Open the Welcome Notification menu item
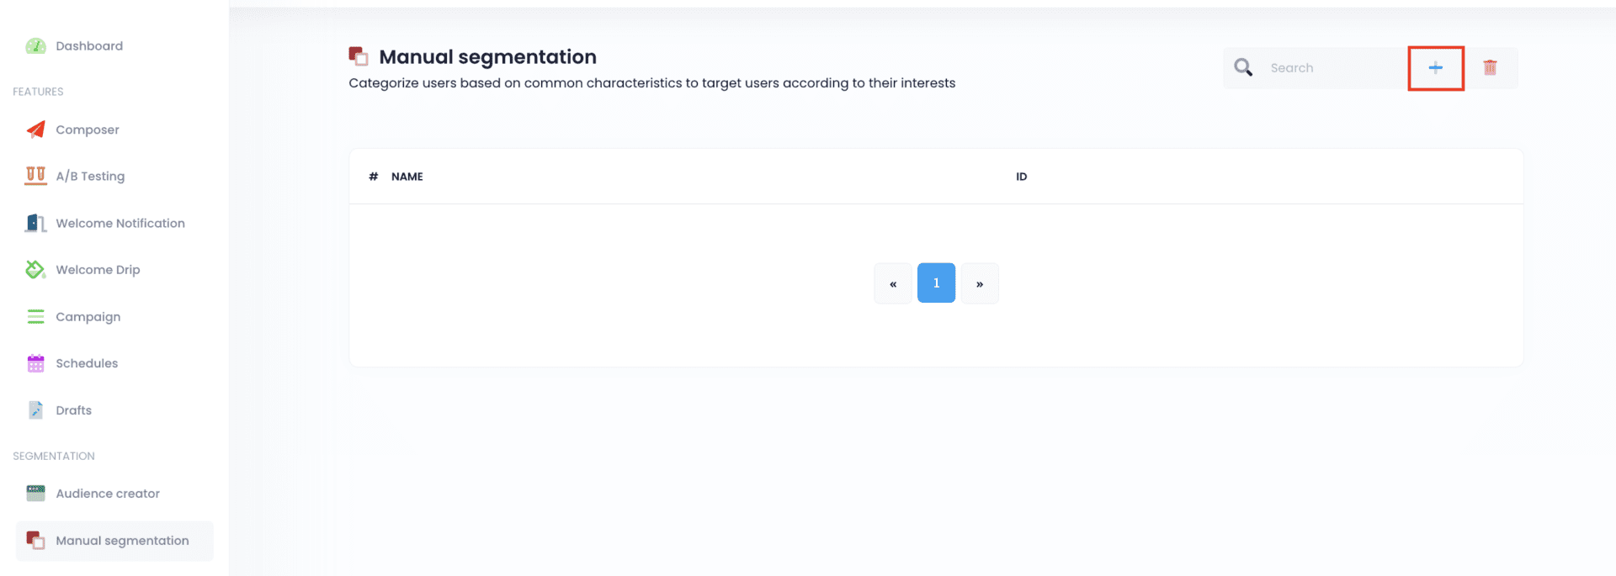This screenshot has height=576, width=1616. tap(120, 223)
